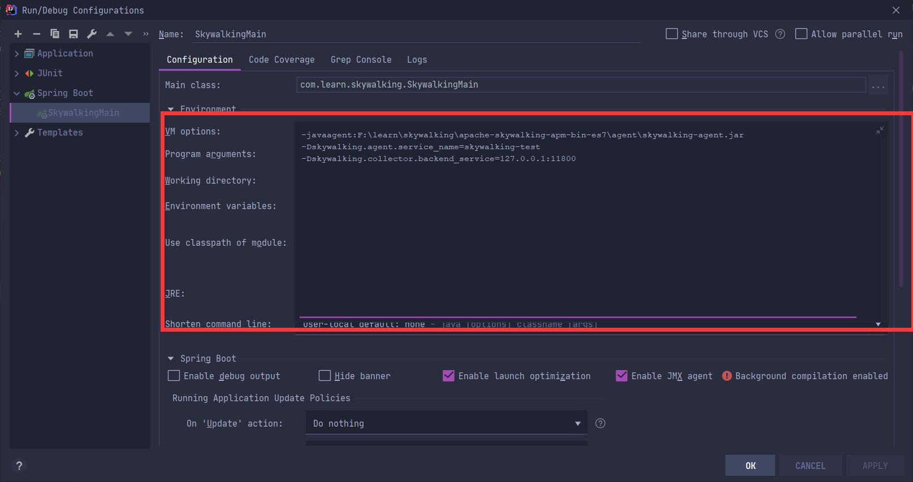Confirm dialog with OK button

point(750,466)
